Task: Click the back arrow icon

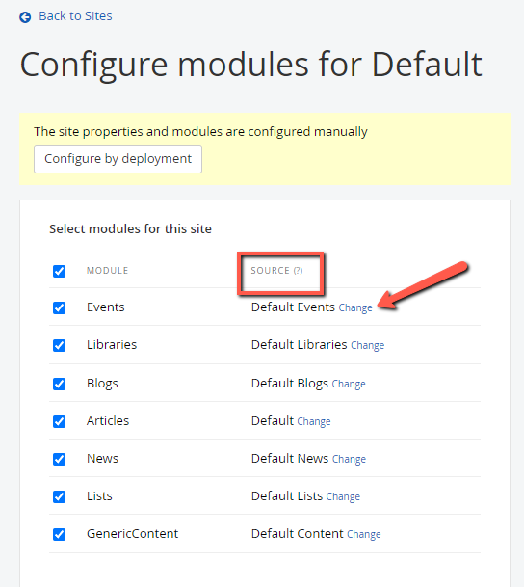Action: (x=25, y=16)
